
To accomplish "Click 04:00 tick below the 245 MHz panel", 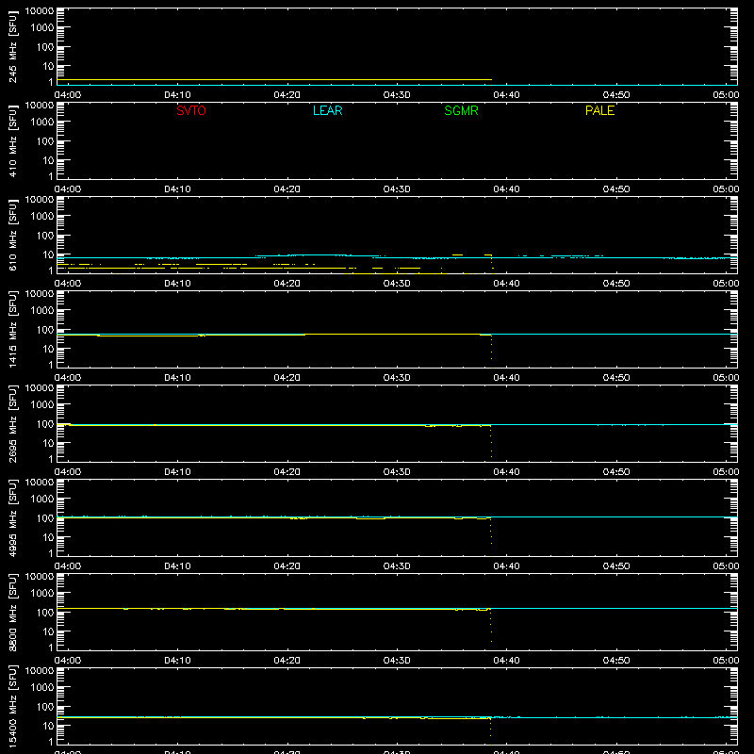I will 68,95.
